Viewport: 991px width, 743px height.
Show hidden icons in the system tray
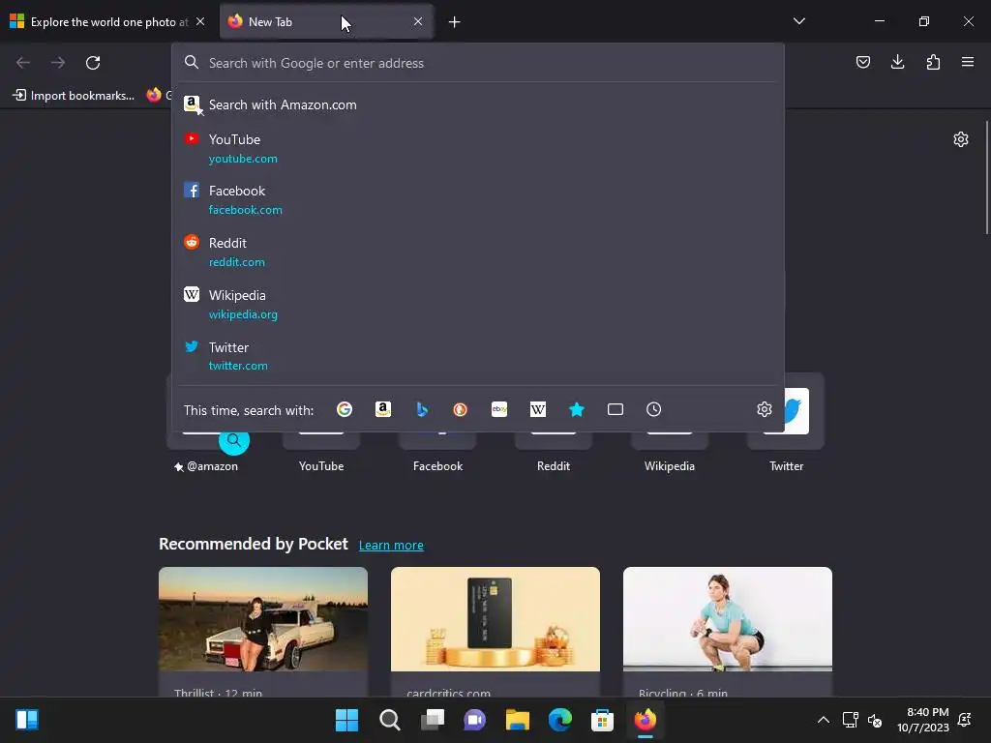tap(824, 720)
